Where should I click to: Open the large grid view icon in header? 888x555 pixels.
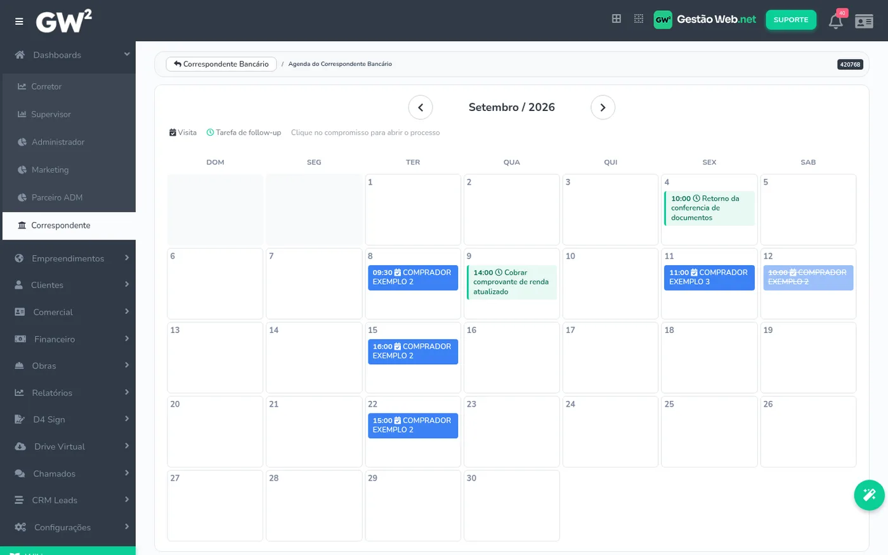pos(617,19)
